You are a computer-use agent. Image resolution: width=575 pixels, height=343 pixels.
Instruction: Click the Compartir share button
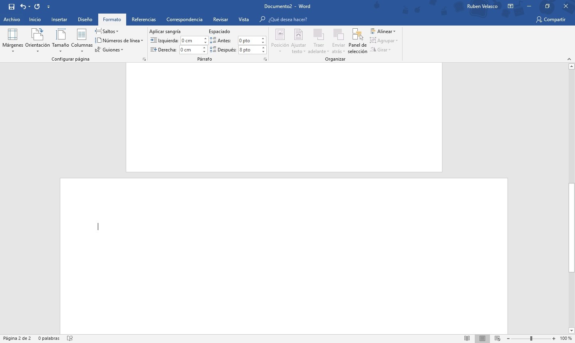pos(551,19)
